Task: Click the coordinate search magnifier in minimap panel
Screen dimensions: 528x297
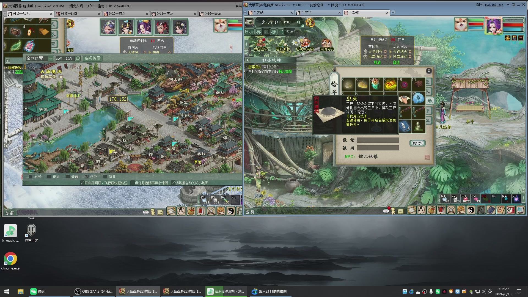Action: pos(78,58)
